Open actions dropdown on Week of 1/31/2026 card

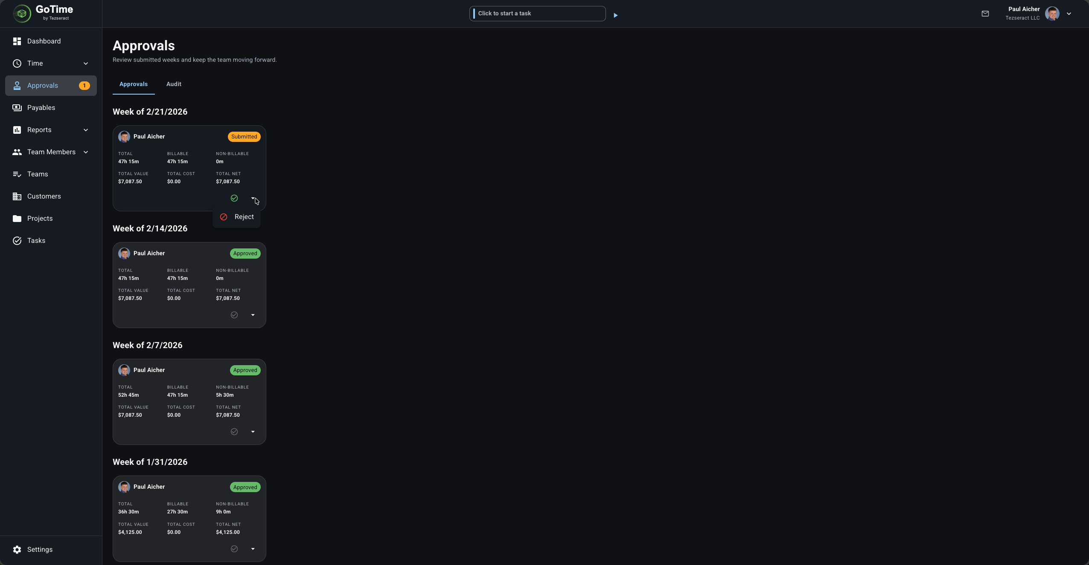[x=253, y=549]
